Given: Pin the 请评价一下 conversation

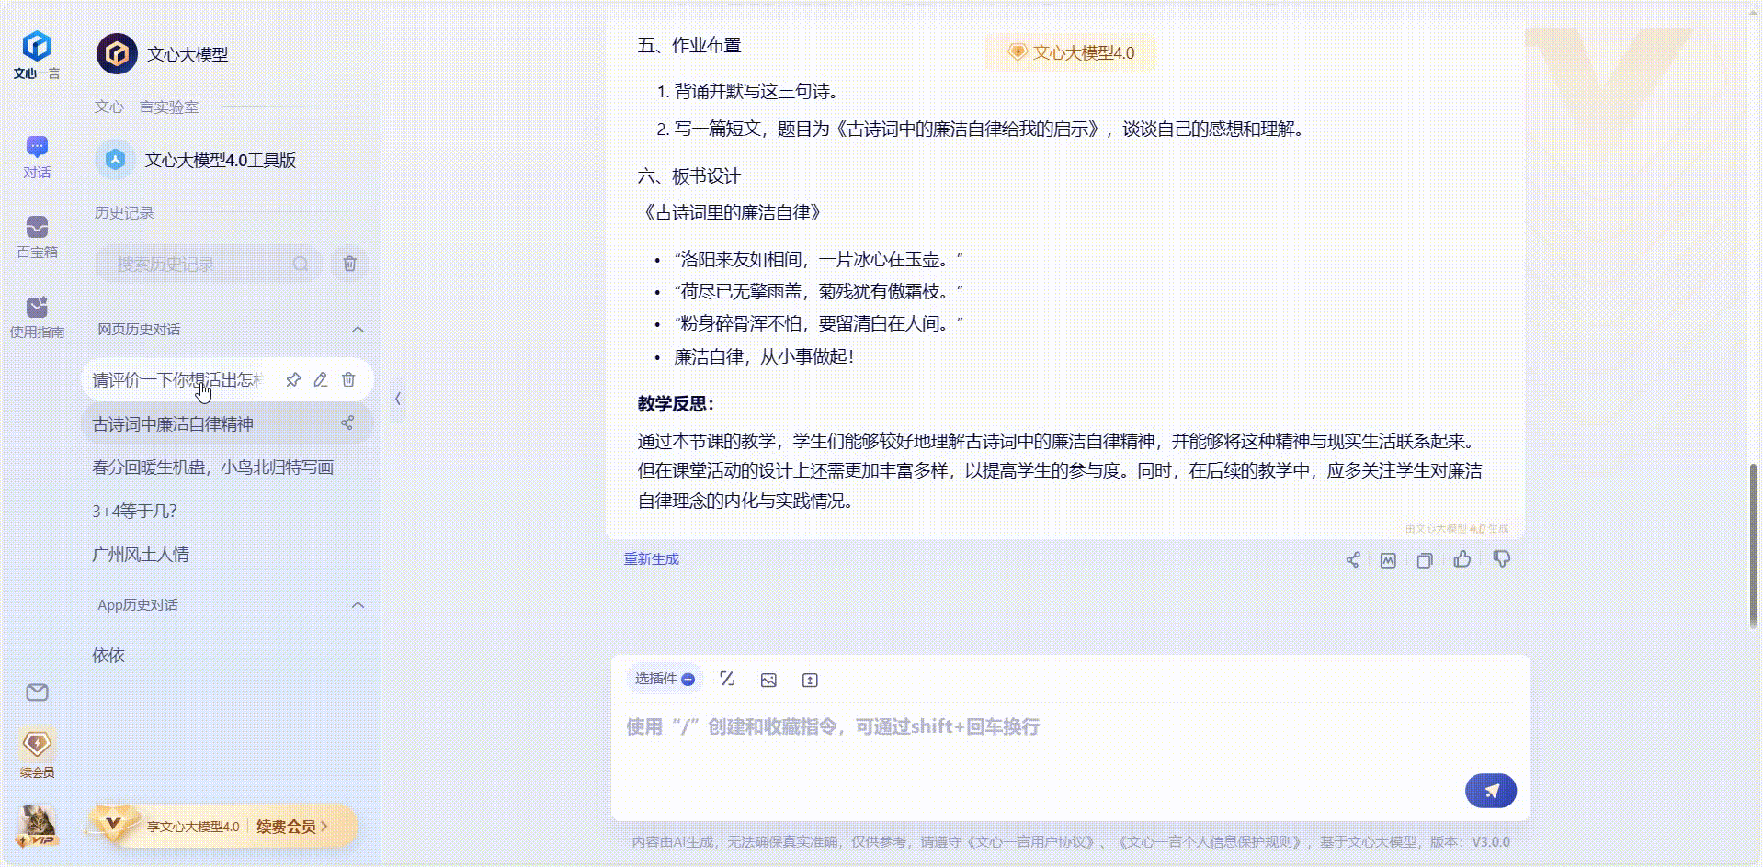Looking at the screenshot, I should tap(293, 379).
